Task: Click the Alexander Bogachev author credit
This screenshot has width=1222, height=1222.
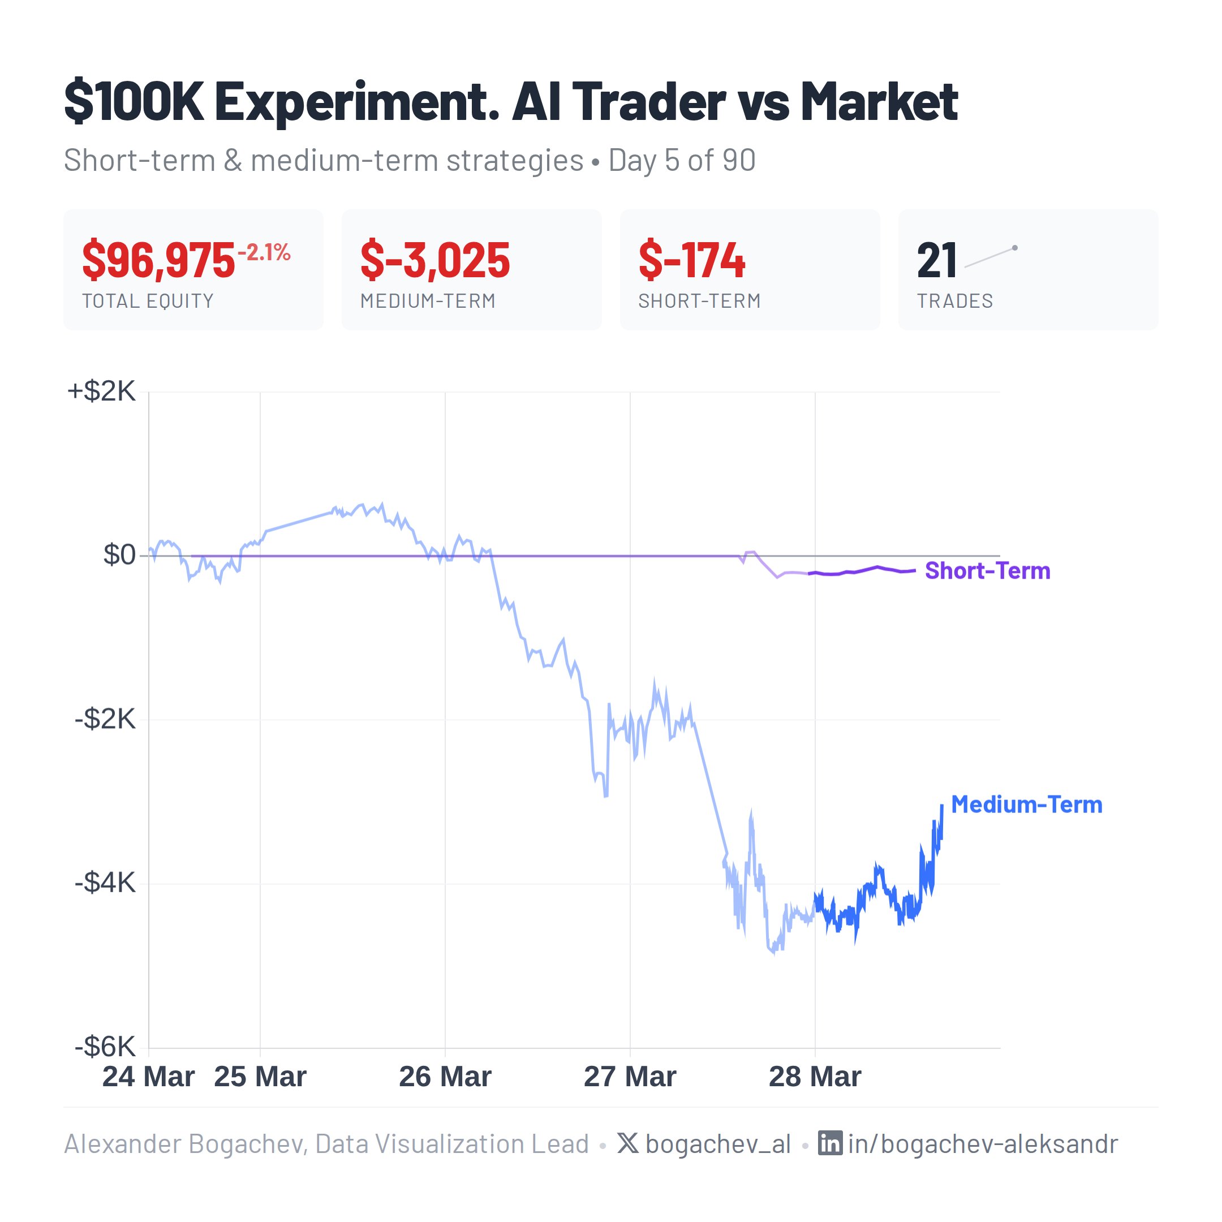Action: point(326,1143)
